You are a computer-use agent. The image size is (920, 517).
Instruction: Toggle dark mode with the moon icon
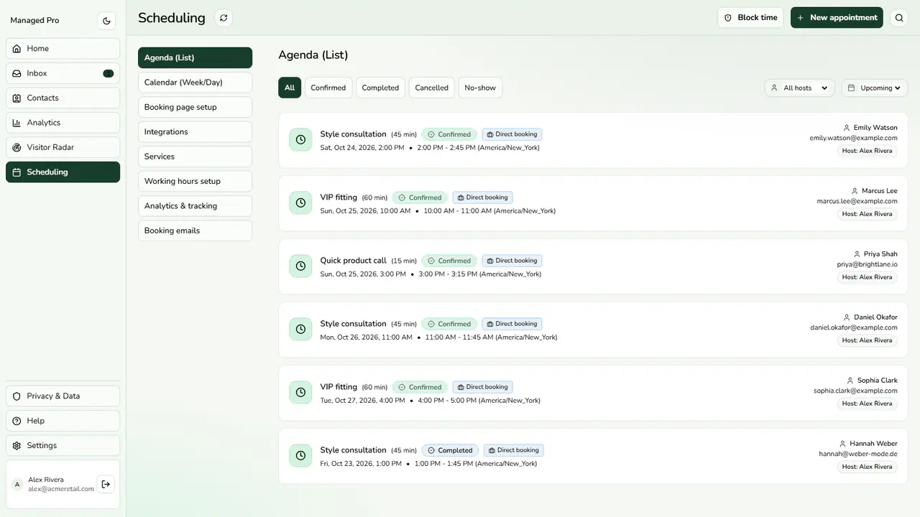[106, 21]
